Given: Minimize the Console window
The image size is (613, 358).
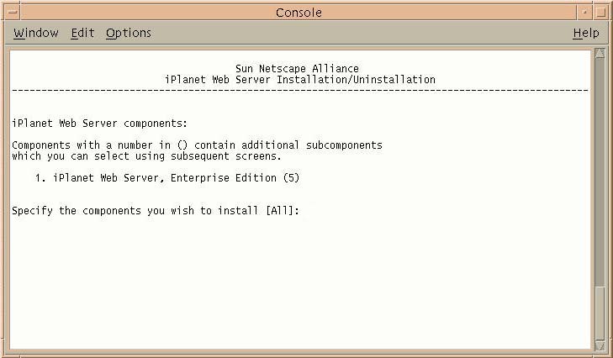Looking at the screenshot, I should [x=584, y=12].
